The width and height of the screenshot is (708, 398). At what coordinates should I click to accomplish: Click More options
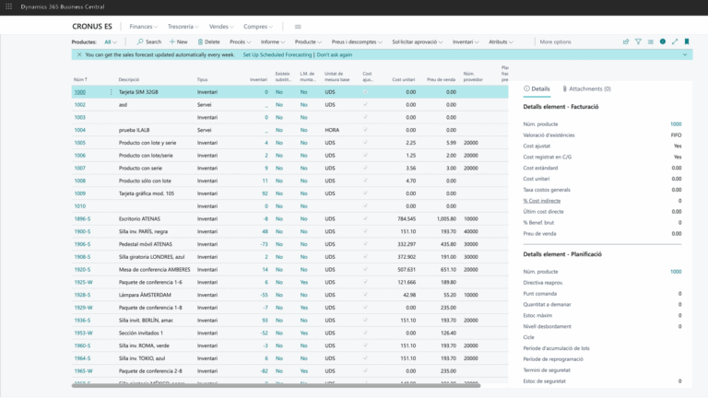tap(555, 42)
